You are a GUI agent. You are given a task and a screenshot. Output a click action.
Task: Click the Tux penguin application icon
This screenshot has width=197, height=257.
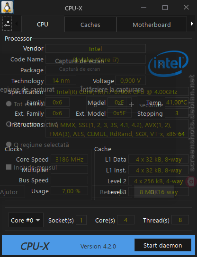tap(7, 7)
